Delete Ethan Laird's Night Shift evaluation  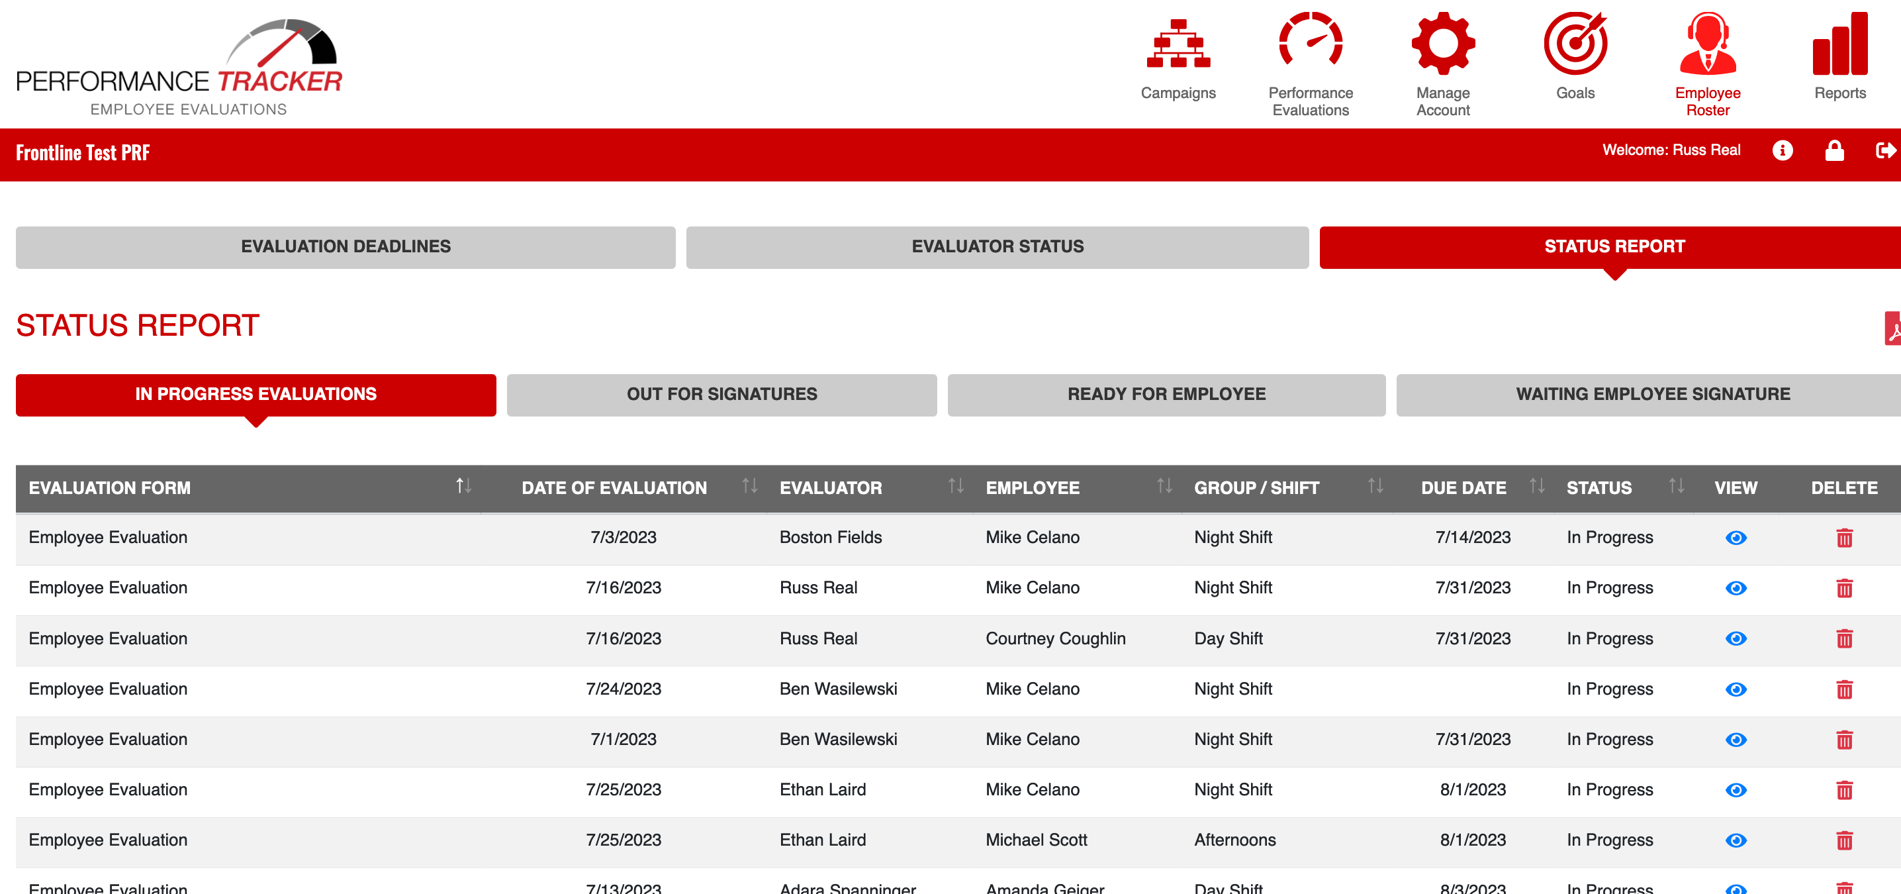pos(1844,790)
